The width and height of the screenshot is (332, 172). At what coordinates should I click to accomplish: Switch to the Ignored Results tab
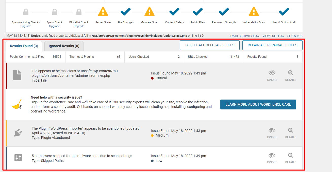[x=64, y=46]
